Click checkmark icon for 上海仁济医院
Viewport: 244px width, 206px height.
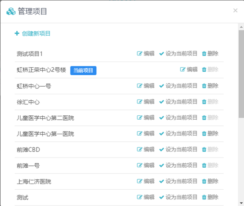(x=162, y=181)
